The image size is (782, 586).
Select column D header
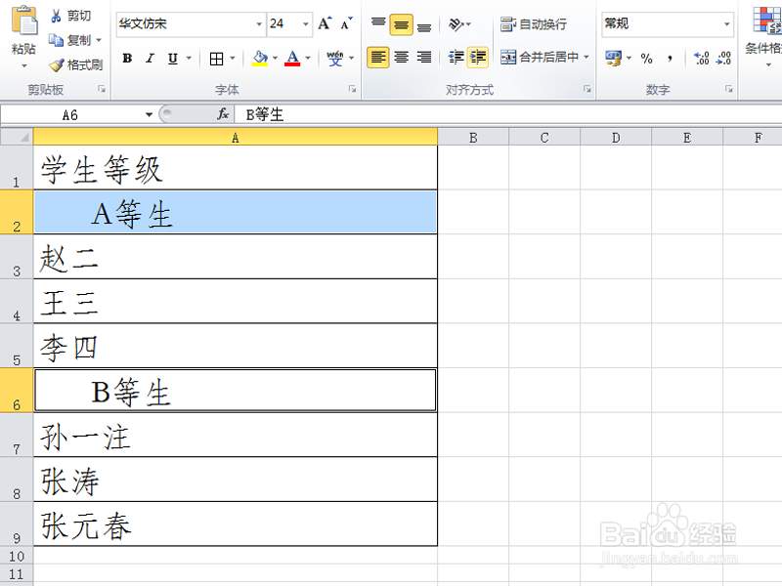pyautogui.click(x=616, y=137)
